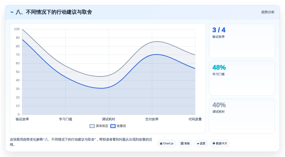The height and width of the screenshot is (157, 285).
Task: Click the 改善后 legend text
Action: 121,126
